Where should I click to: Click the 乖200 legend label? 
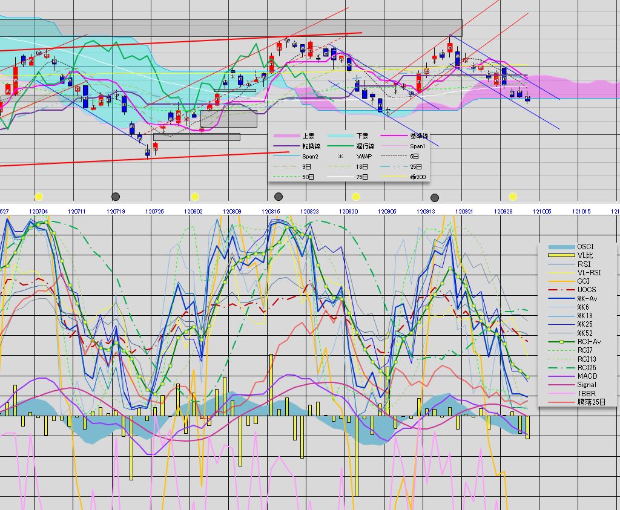tap(418, 177)
